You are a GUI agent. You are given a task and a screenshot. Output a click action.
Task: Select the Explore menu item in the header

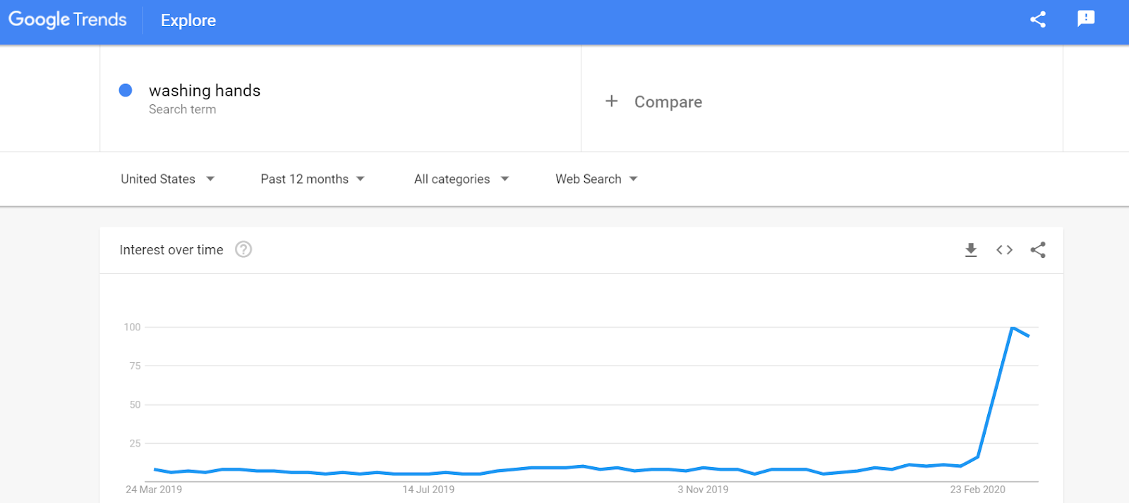188,20
